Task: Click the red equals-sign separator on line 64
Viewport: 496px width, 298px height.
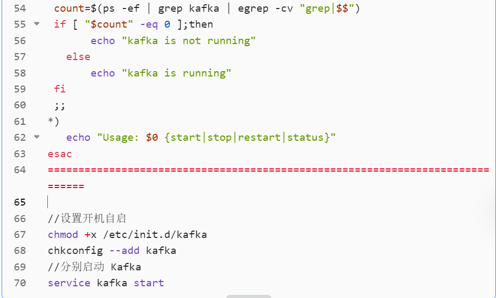Action: [268, 178]
